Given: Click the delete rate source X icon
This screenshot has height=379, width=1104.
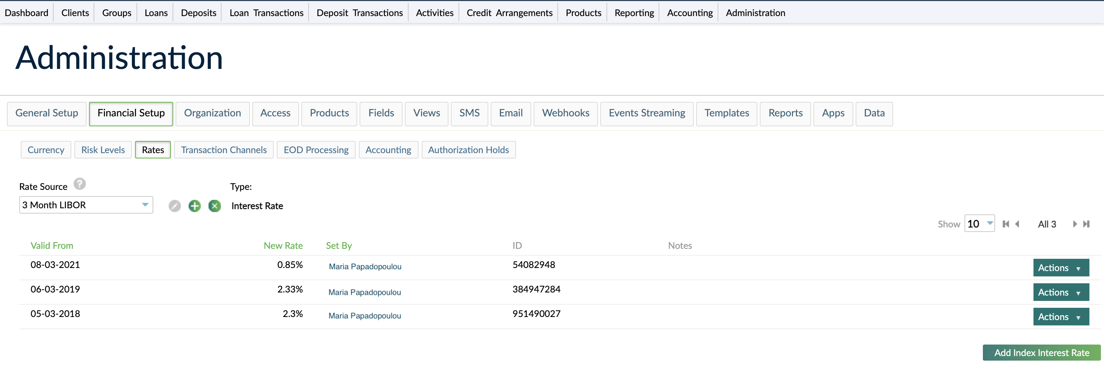Looking at the screenshot, I should click(215, 206).
